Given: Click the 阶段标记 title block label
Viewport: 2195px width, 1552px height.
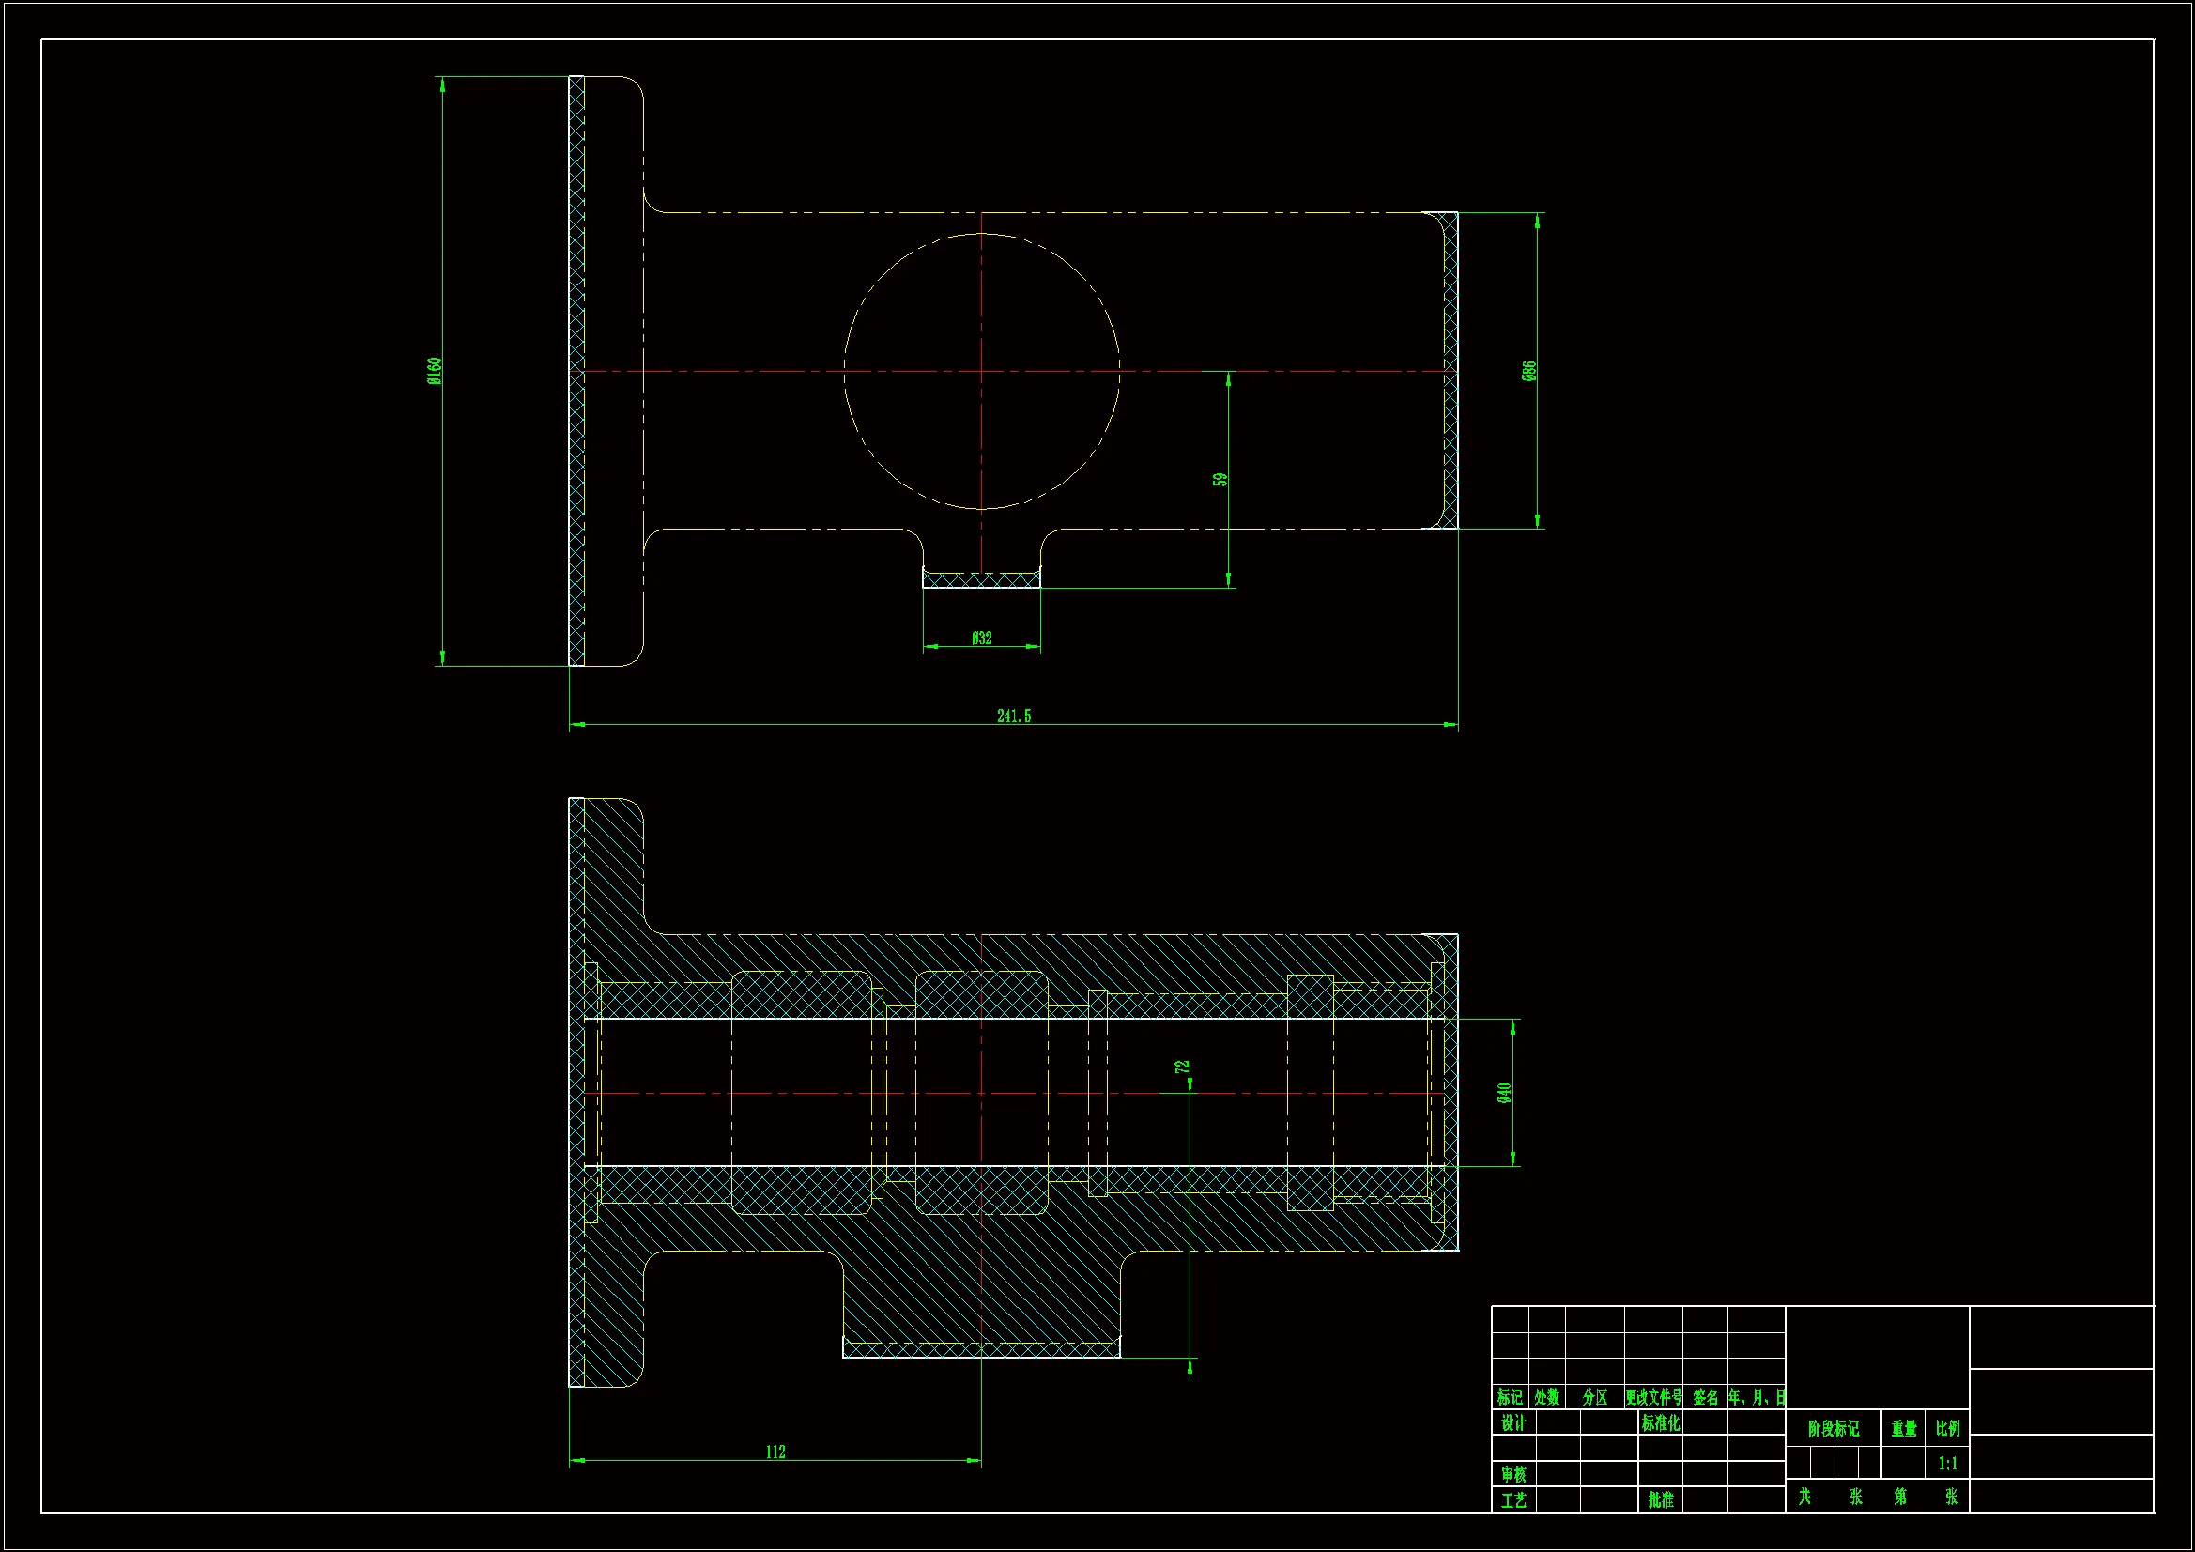Looking at the screenshot, I should tap(1833, 1428).
